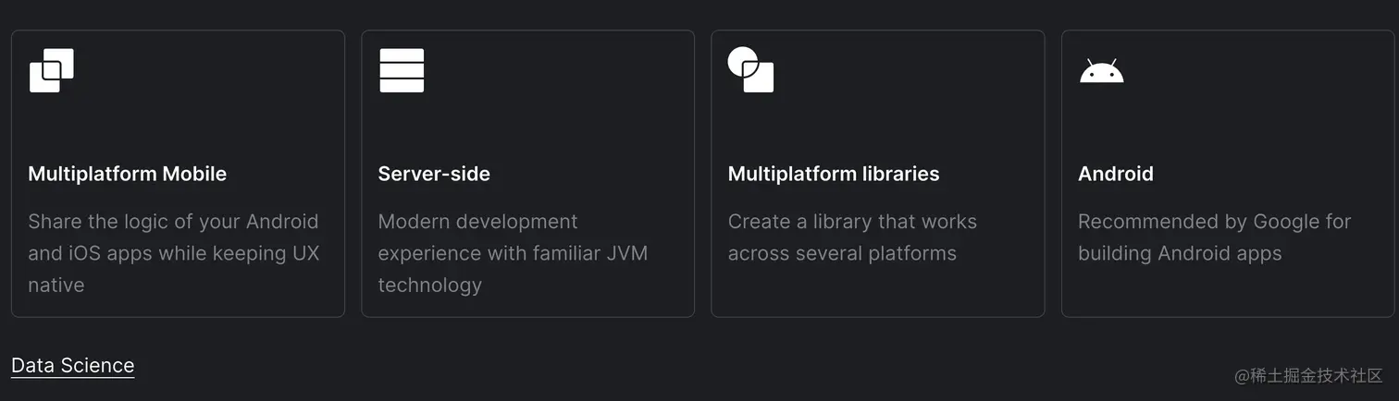The image size is (1399, 401).
Task: Click the 稀土掘金技术社区 watermark text
Action: pyautogui.click(x=1308, y=375)
